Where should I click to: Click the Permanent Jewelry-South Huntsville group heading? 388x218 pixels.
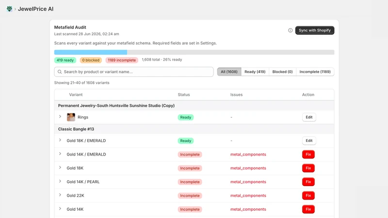[x=116, y=106]
